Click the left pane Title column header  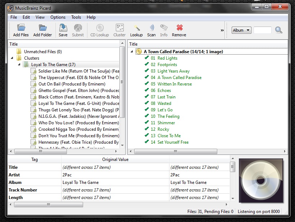(64, 44)
